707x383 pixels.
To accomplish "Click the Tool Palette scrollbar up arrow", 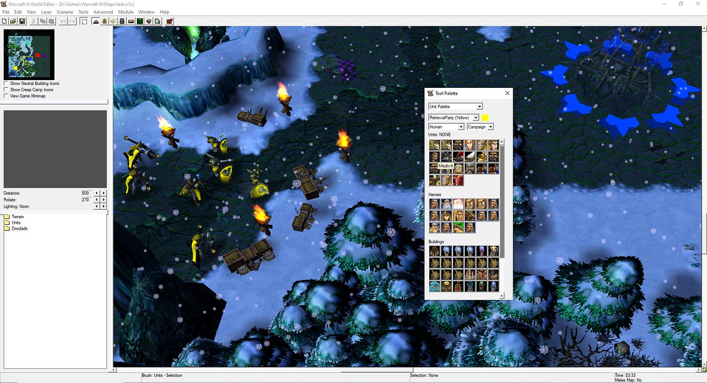I will (x=502, y=142).
